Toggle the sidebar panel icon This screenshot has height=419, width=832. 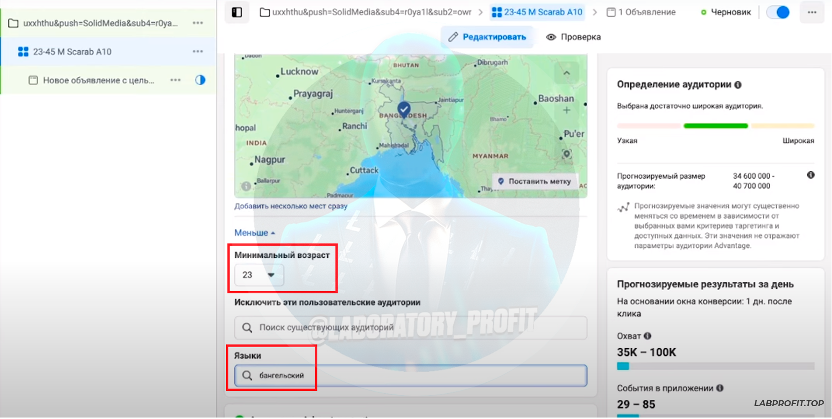tap(237, 12)
